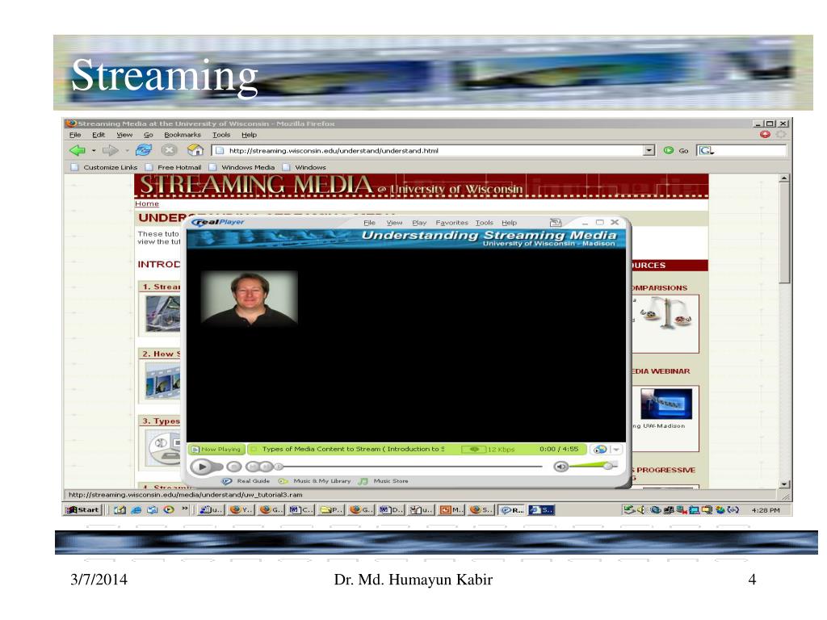Click the green Go button
This screenshot has height=620, width=827.
pyautogui.click(x=676, y=151)
